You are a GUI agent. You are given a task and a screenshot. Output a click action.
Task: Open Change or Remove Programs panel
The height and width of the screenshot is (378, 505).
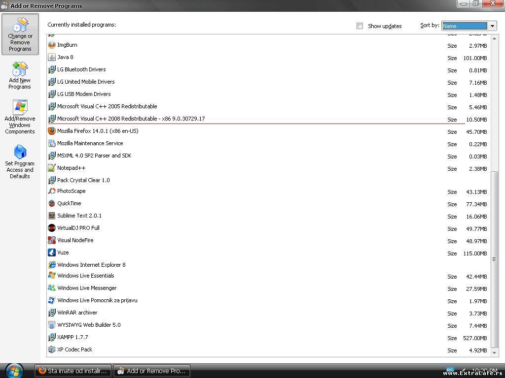coord(20,34)
